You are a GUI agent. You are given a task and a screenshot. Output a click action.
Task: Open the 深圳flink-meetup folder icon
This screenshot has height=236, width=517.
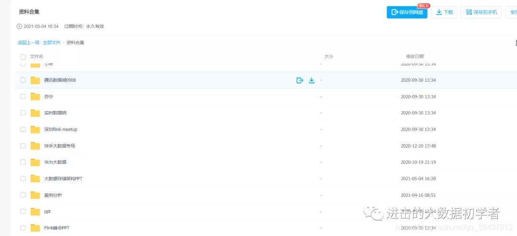point(35,129)
